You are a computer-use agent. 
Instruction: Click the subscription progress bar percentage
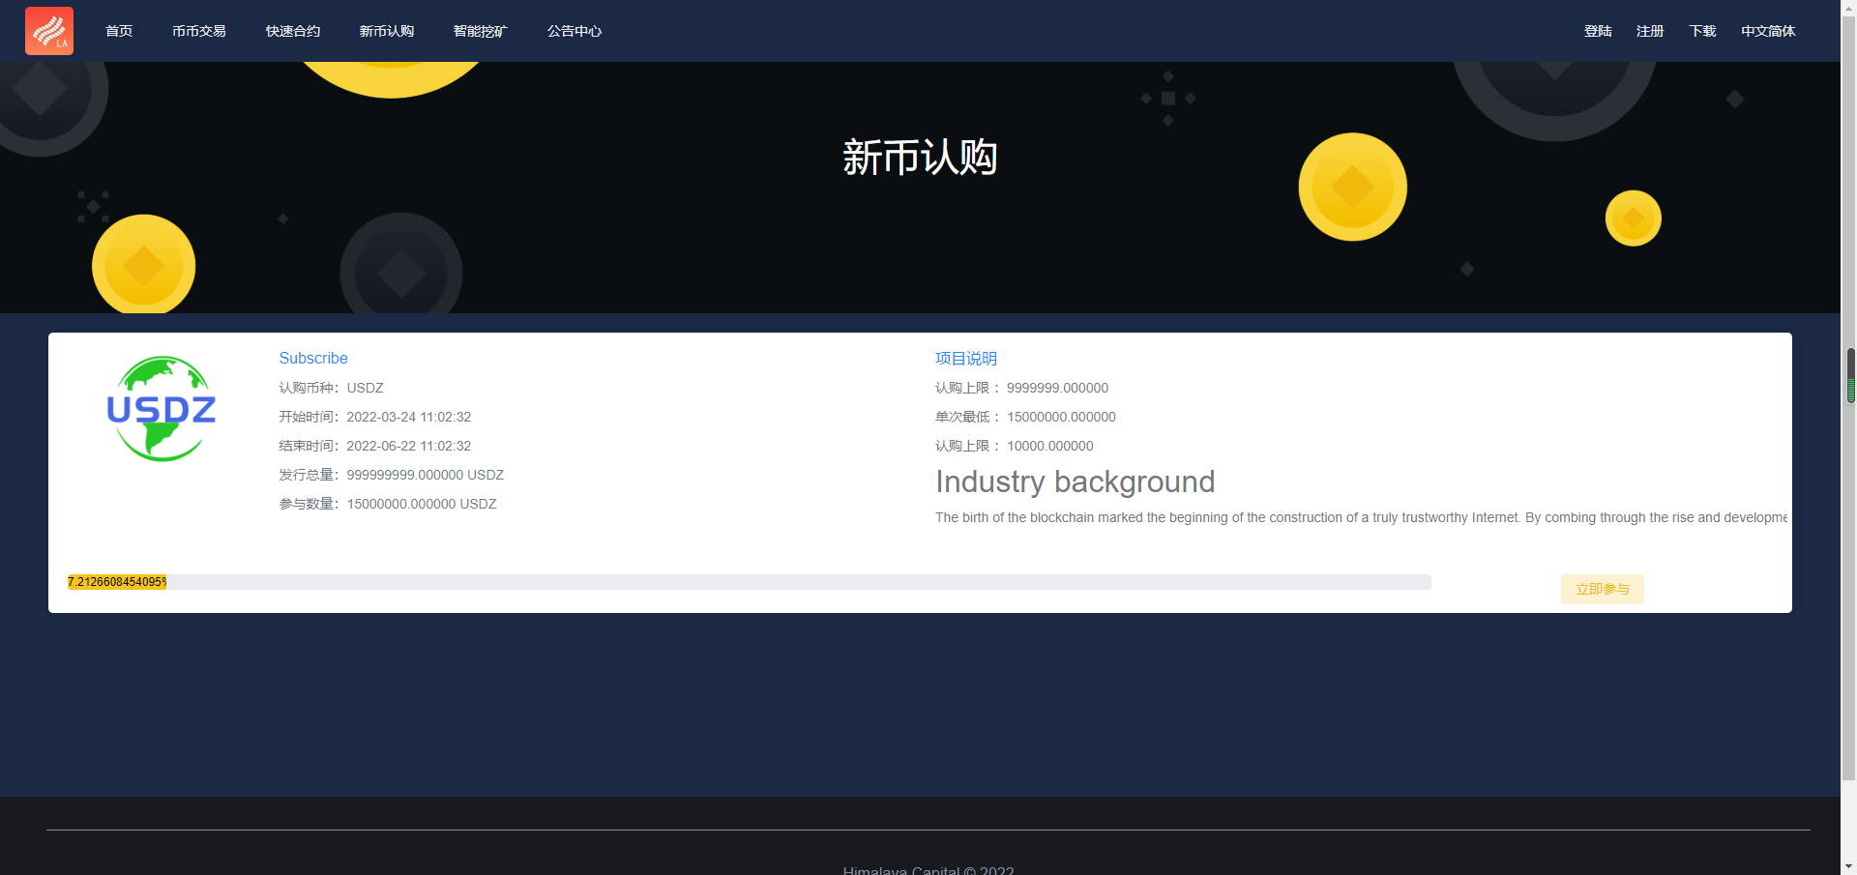117,582
